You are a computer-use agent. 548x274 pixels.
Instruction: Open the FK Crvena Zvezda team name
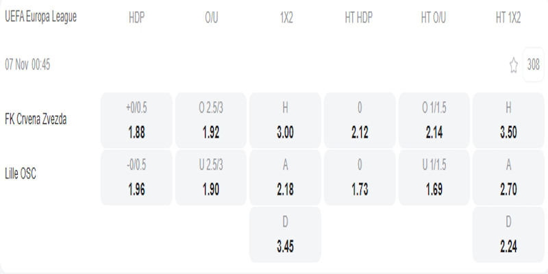point(35,119)
